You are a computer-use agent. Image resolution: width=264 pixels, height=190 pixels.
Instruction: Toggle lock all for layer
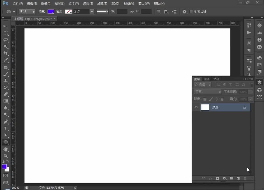click(x=222, y=99)
